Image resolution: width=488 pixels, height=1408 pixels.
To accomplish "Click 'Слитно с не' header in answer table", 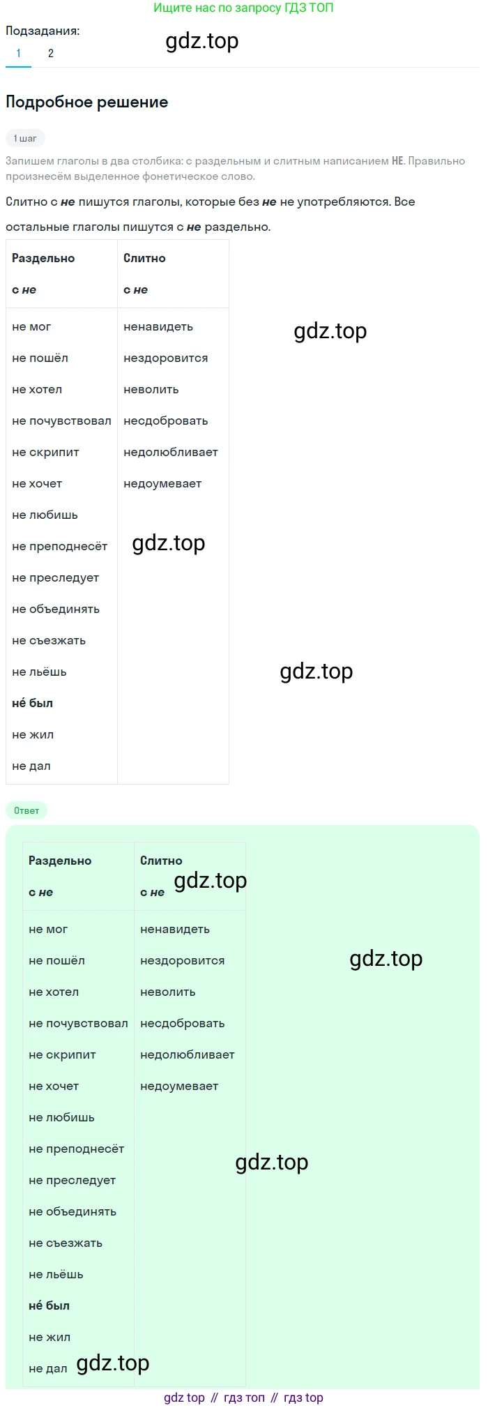I will (x=161, y=876).
